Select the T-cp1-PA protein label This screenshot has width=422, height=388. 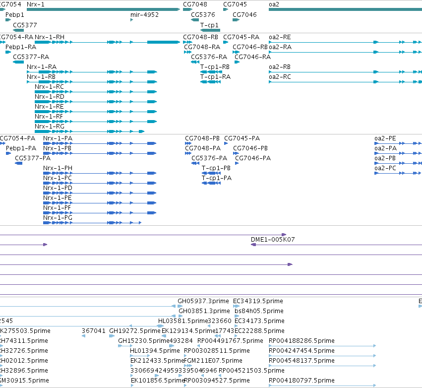pyautogui.click(x=217, y=178)
